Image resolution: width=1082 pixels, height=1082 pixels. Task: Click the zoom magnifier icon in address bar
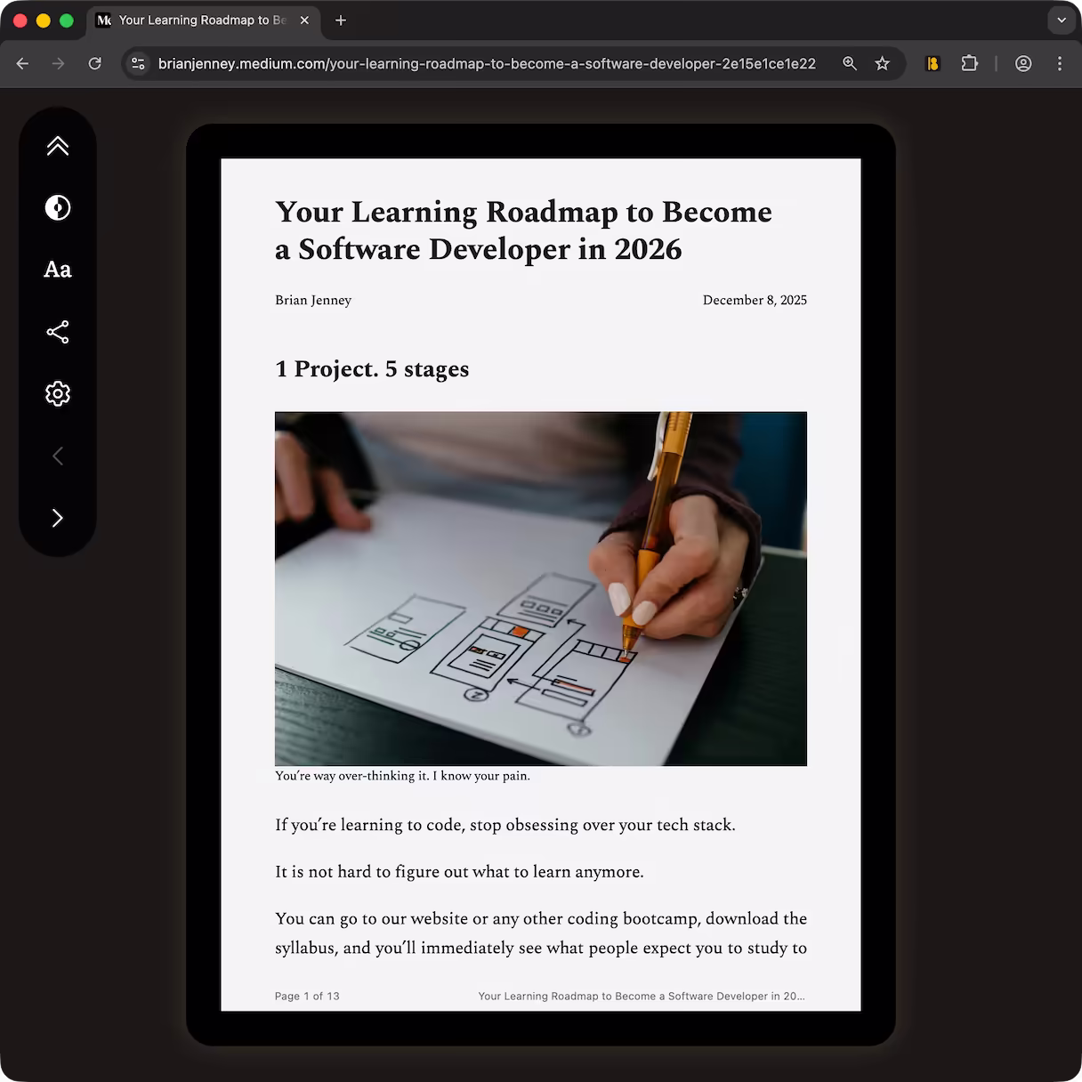850,63
